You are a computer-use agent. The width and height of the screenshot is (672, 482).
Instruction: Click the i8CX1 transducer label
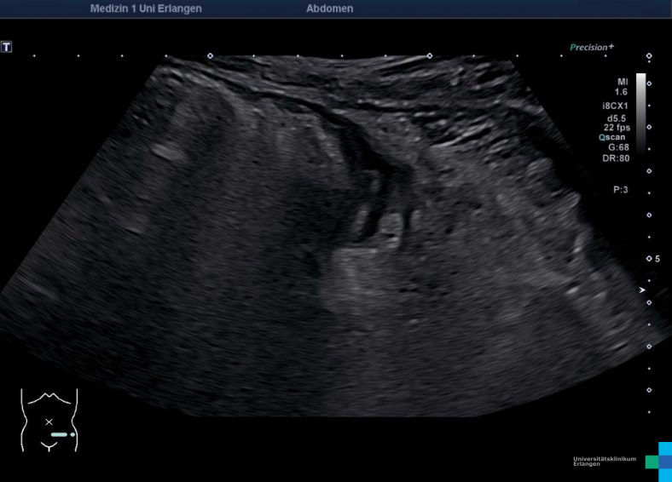615,106
